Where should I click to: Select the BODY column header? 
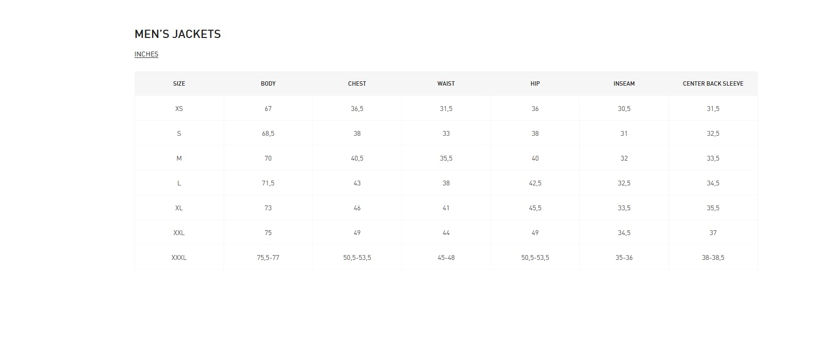(268, 84)
